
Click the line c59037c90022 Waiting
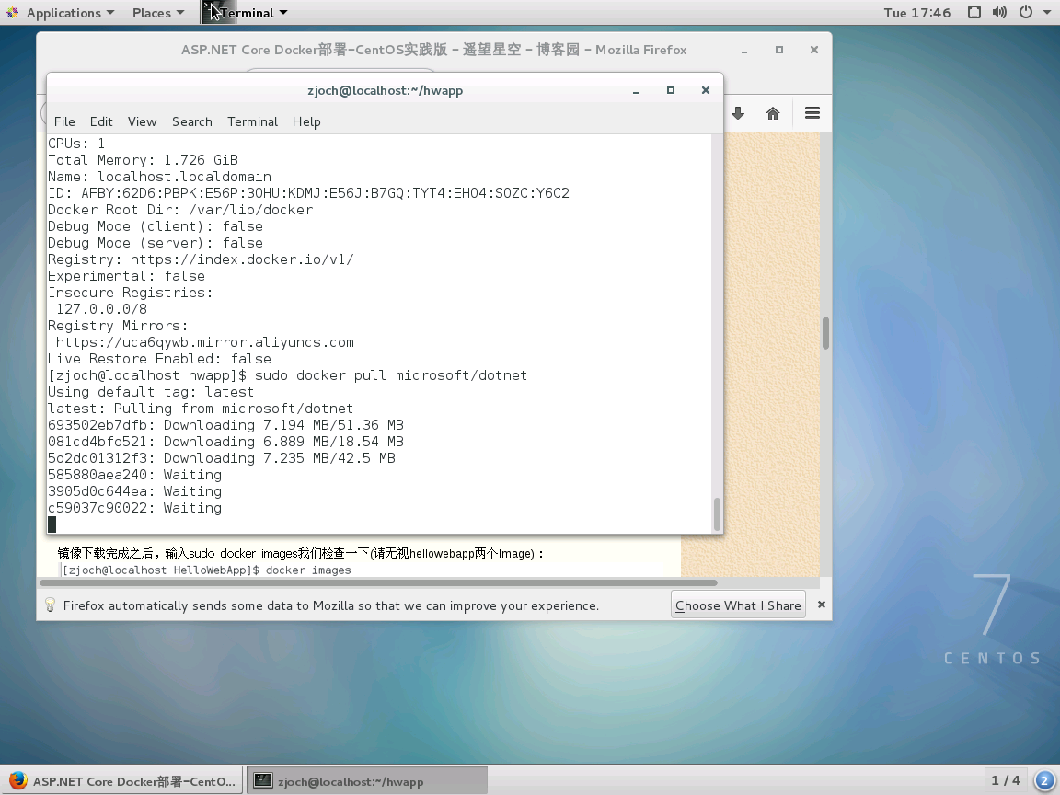(x=134, y=508)
